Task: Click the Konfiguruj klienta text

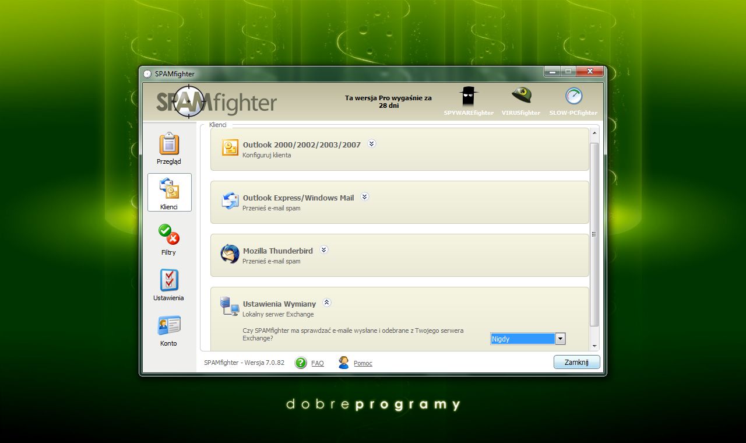Action: coord(267,155)
